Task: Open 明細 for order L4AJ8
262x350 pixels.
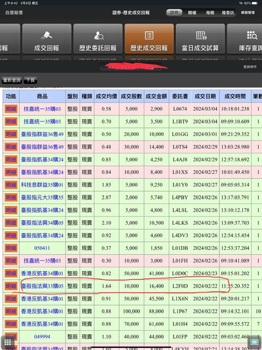Action: pos(11,159)
